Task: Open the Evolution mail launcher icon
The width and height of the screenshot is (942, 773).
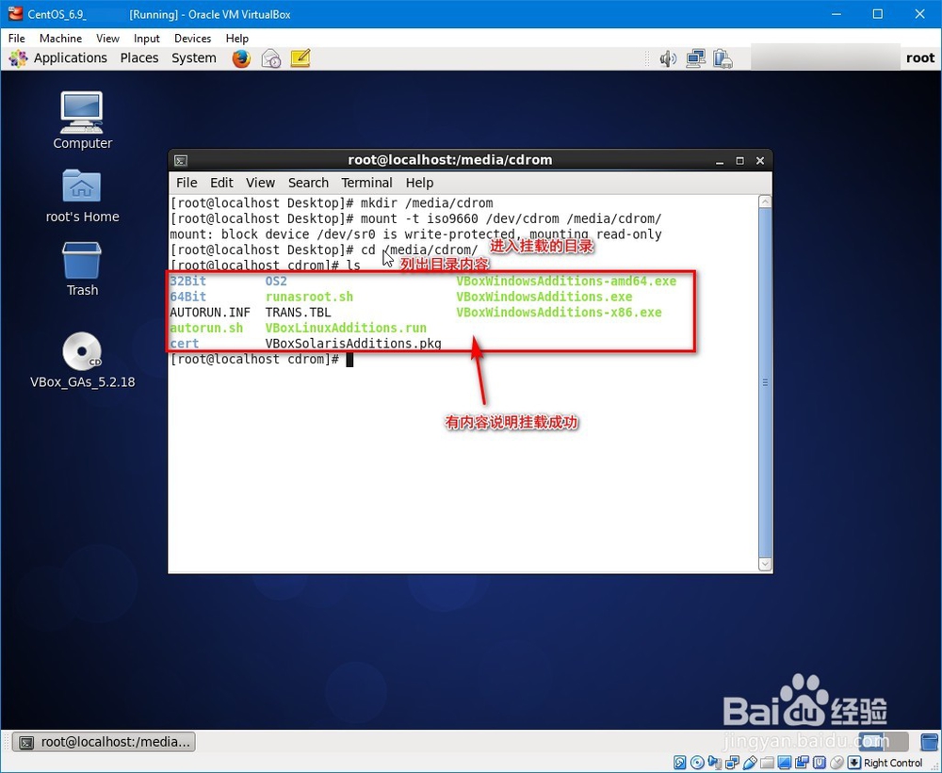Action: point(271,58)
